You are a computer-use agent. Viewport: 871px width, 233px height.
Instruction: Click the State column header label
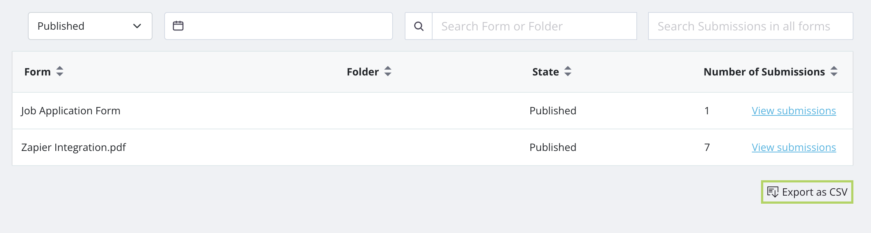(x=545, y=72)
